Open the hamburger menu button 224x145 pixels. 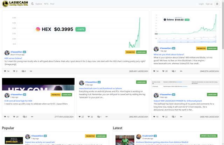[217, 4]
